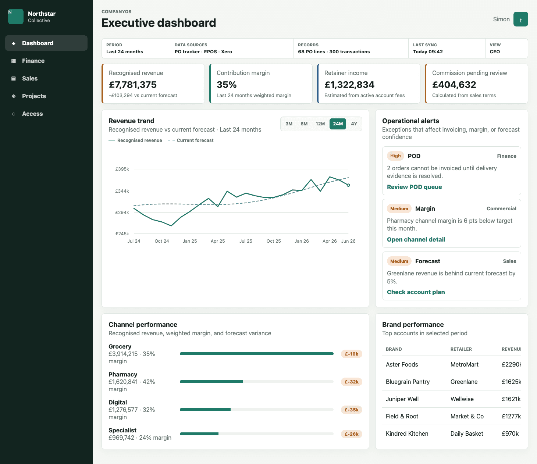
Task: Select the Juniper Well brand row
Action: pos(452,399)
